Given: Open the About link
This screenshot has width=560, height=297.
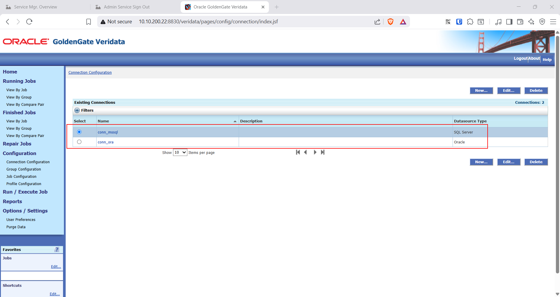Looking at the screenshot, I should [534, 59].
